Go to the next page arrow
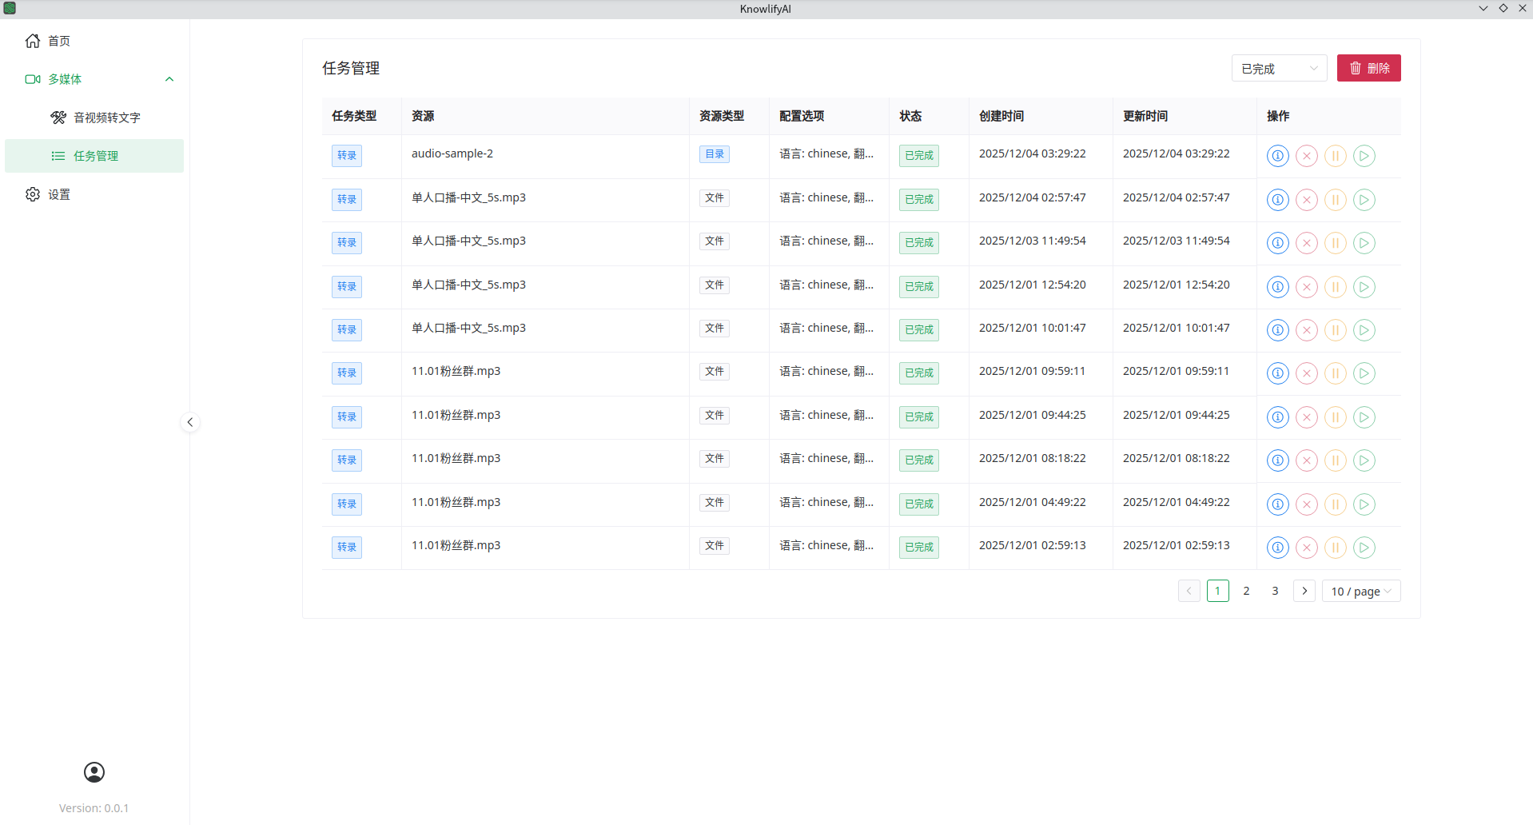 point(1304,592)
